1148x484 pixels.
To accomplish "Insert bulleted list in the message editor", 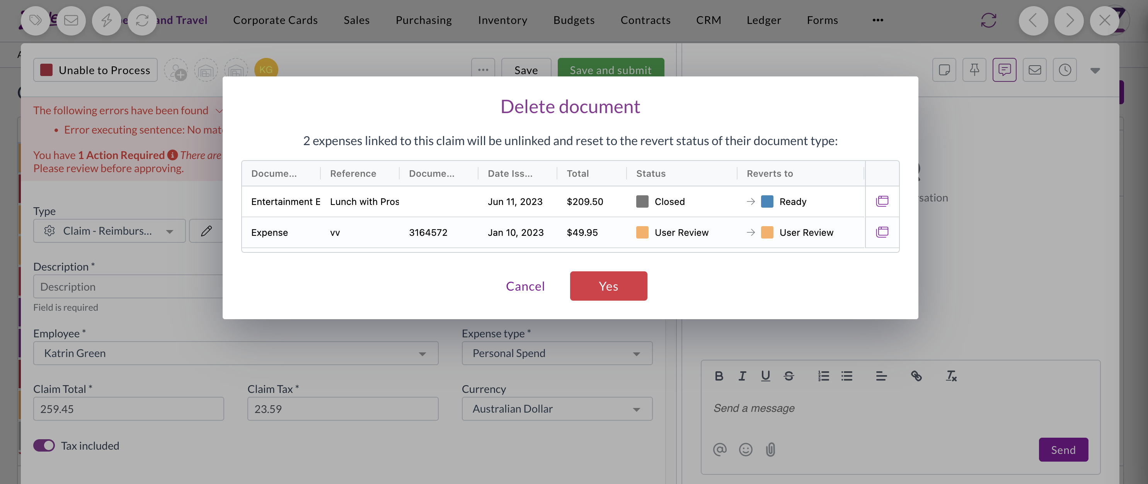I will point(847,376).
